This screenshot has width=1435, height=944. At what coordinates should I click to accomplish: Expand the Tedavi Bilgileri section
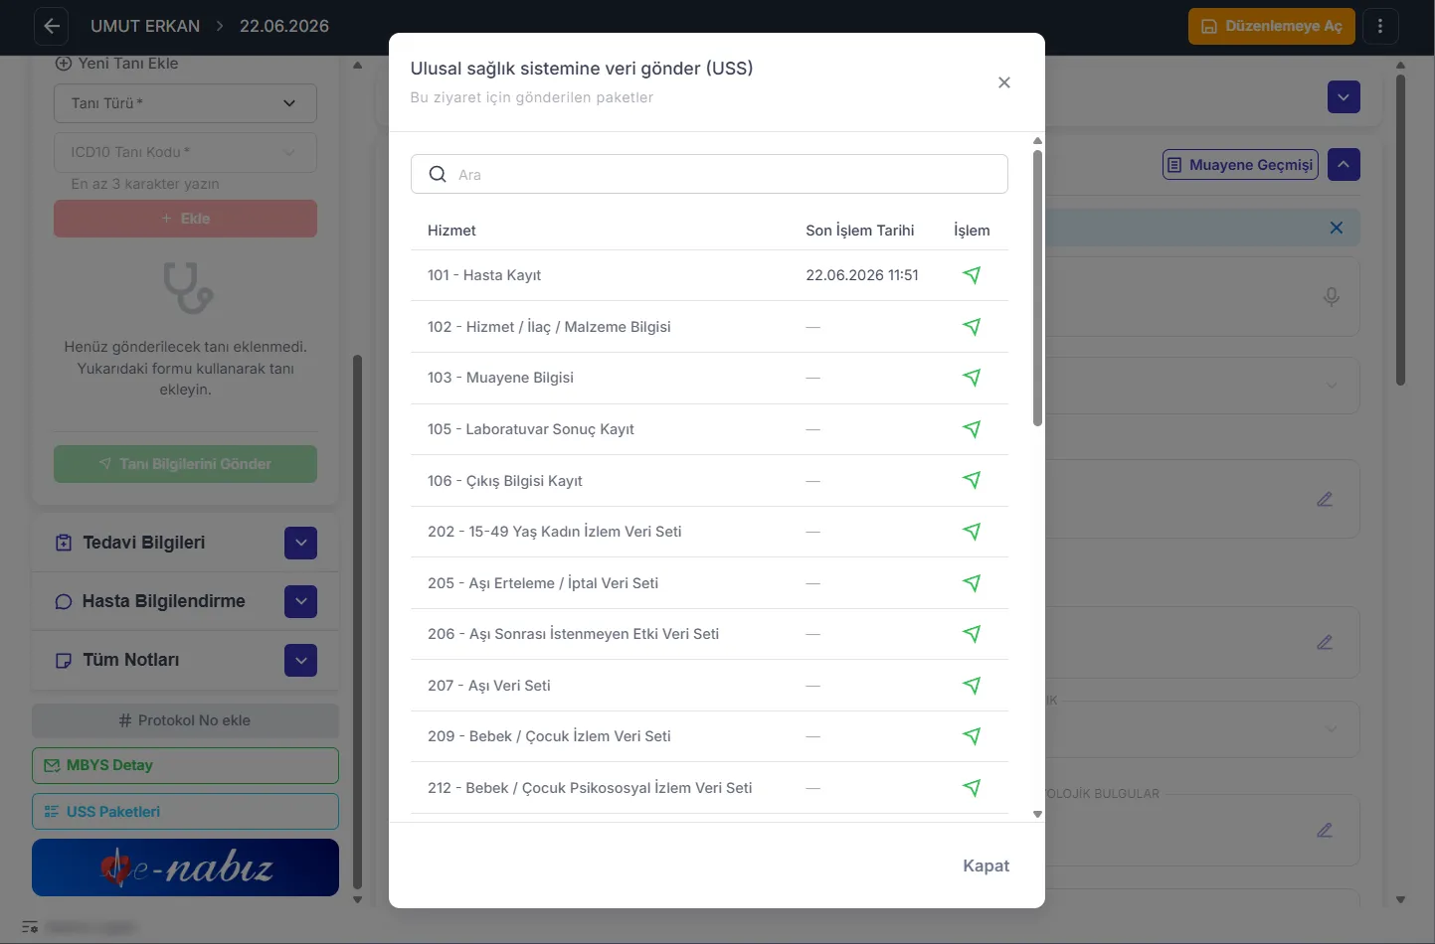pos(300,543)
